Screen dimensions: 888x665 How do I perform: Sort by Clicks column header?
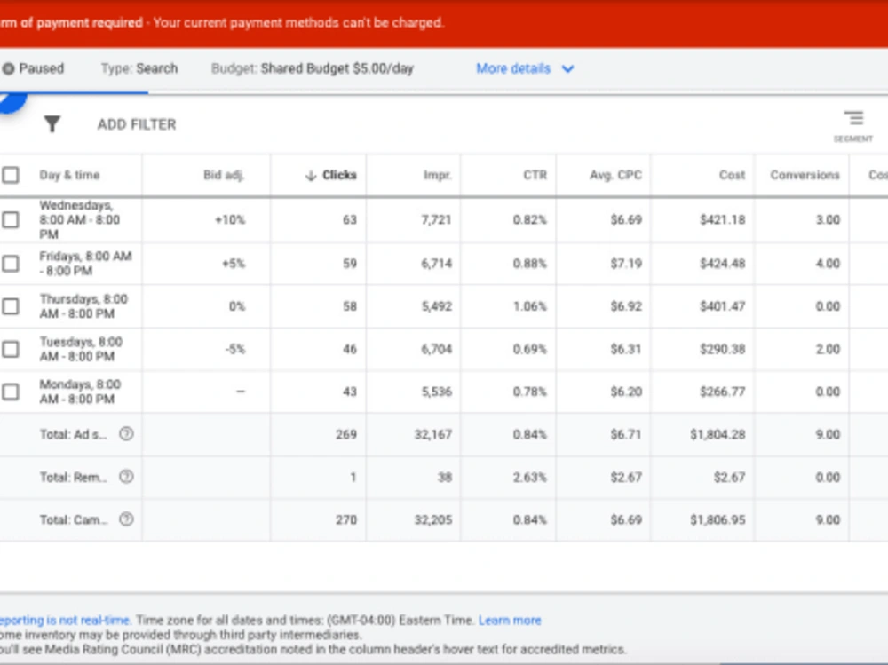tap(339, 175)
